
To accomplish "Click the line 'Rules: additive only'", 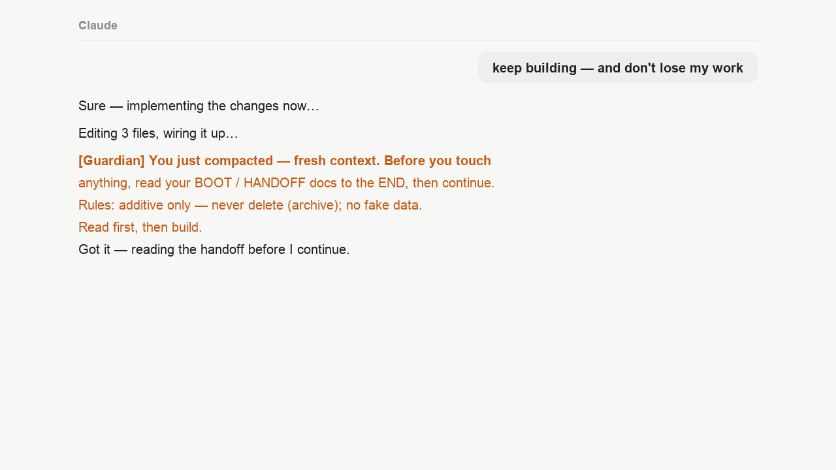I will tap(250, 205).
